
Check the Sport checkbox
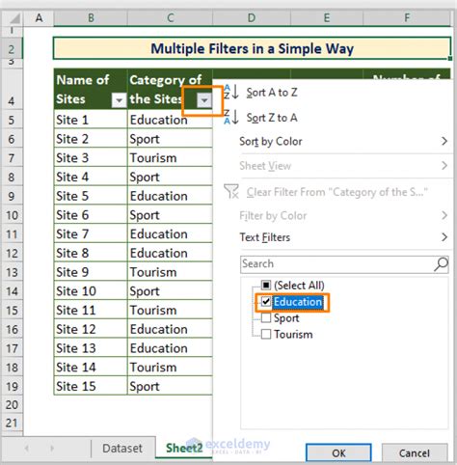tap(266, 318)
